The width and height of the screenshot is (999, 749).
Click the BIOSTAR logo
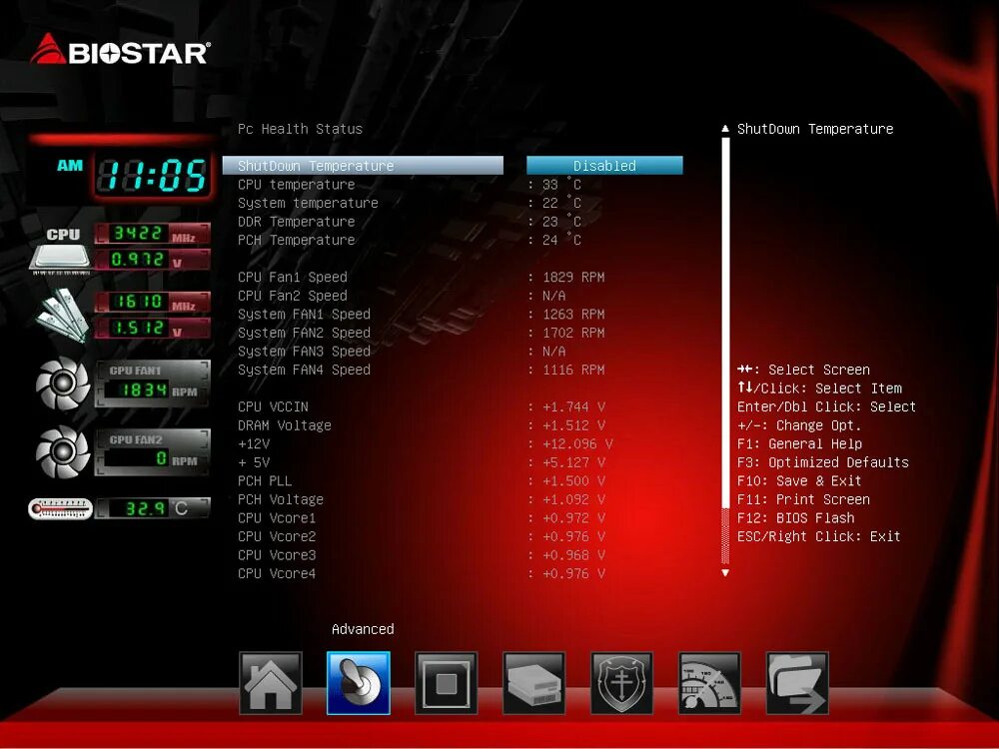coord(120,50)
